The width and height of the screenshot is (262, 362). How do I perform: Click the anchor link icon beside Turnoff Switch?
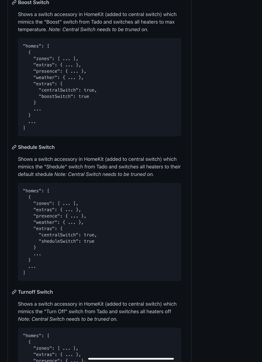[14, 292]
